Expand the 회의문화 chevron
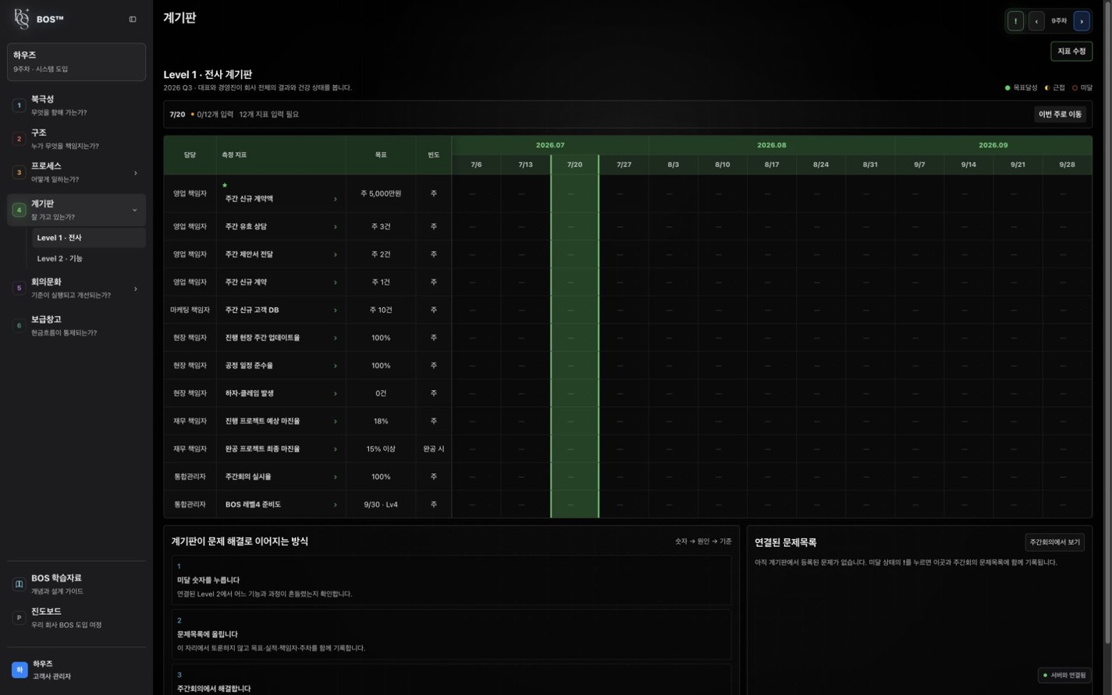 tap(135, 289)
